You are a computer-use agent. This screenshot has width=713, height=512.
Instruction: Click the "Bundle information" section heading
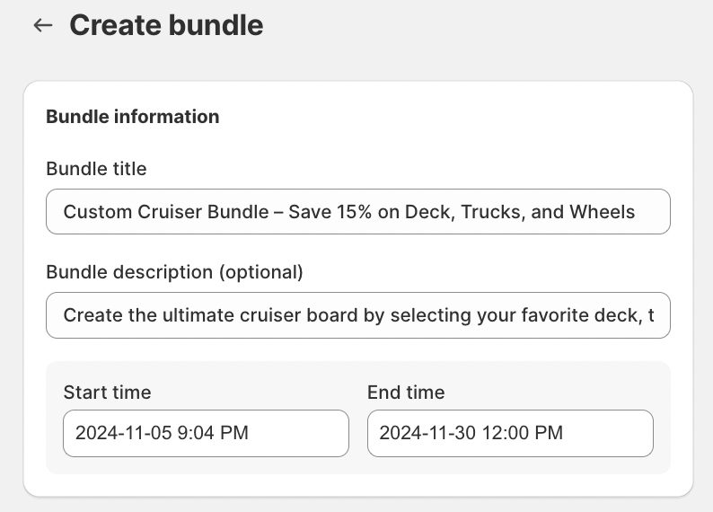[x=132, y=117]
